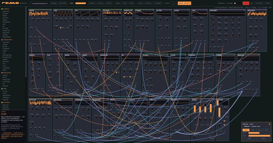Screen dimensions: 273x143
Task: Click the UNPATCH button in top toolbar
Action: pyautogui.click(x=148, y=3)
